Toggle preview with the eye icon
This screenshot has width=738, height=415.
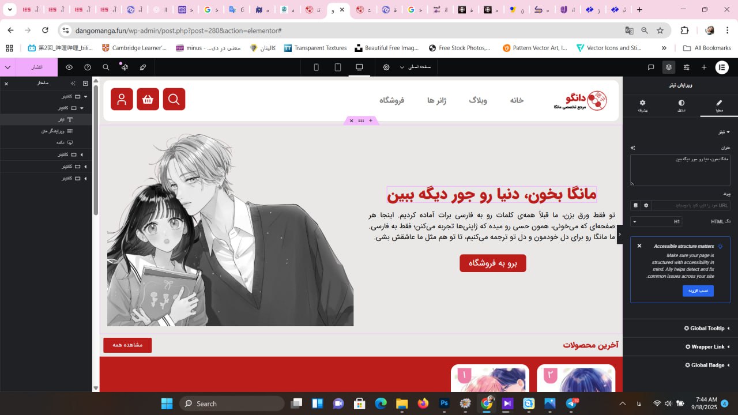click(69, 67)
